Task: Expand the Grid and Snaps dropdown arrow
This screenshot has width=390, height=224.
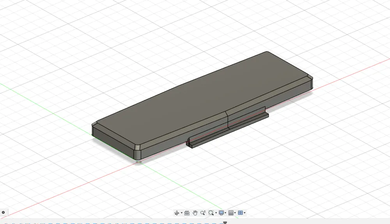Action: [x=235, y=213]
